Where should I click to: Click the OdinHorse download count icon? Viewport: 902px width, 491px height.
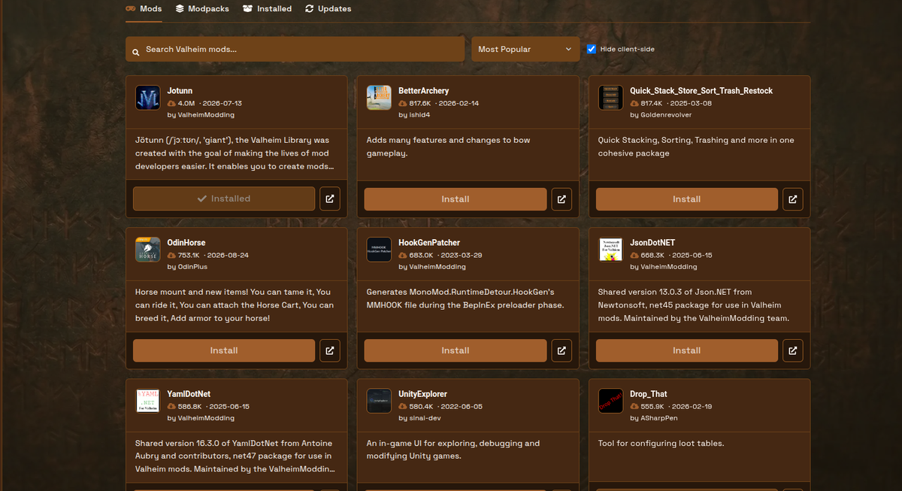pyautogui.click(x=171, y=256)
